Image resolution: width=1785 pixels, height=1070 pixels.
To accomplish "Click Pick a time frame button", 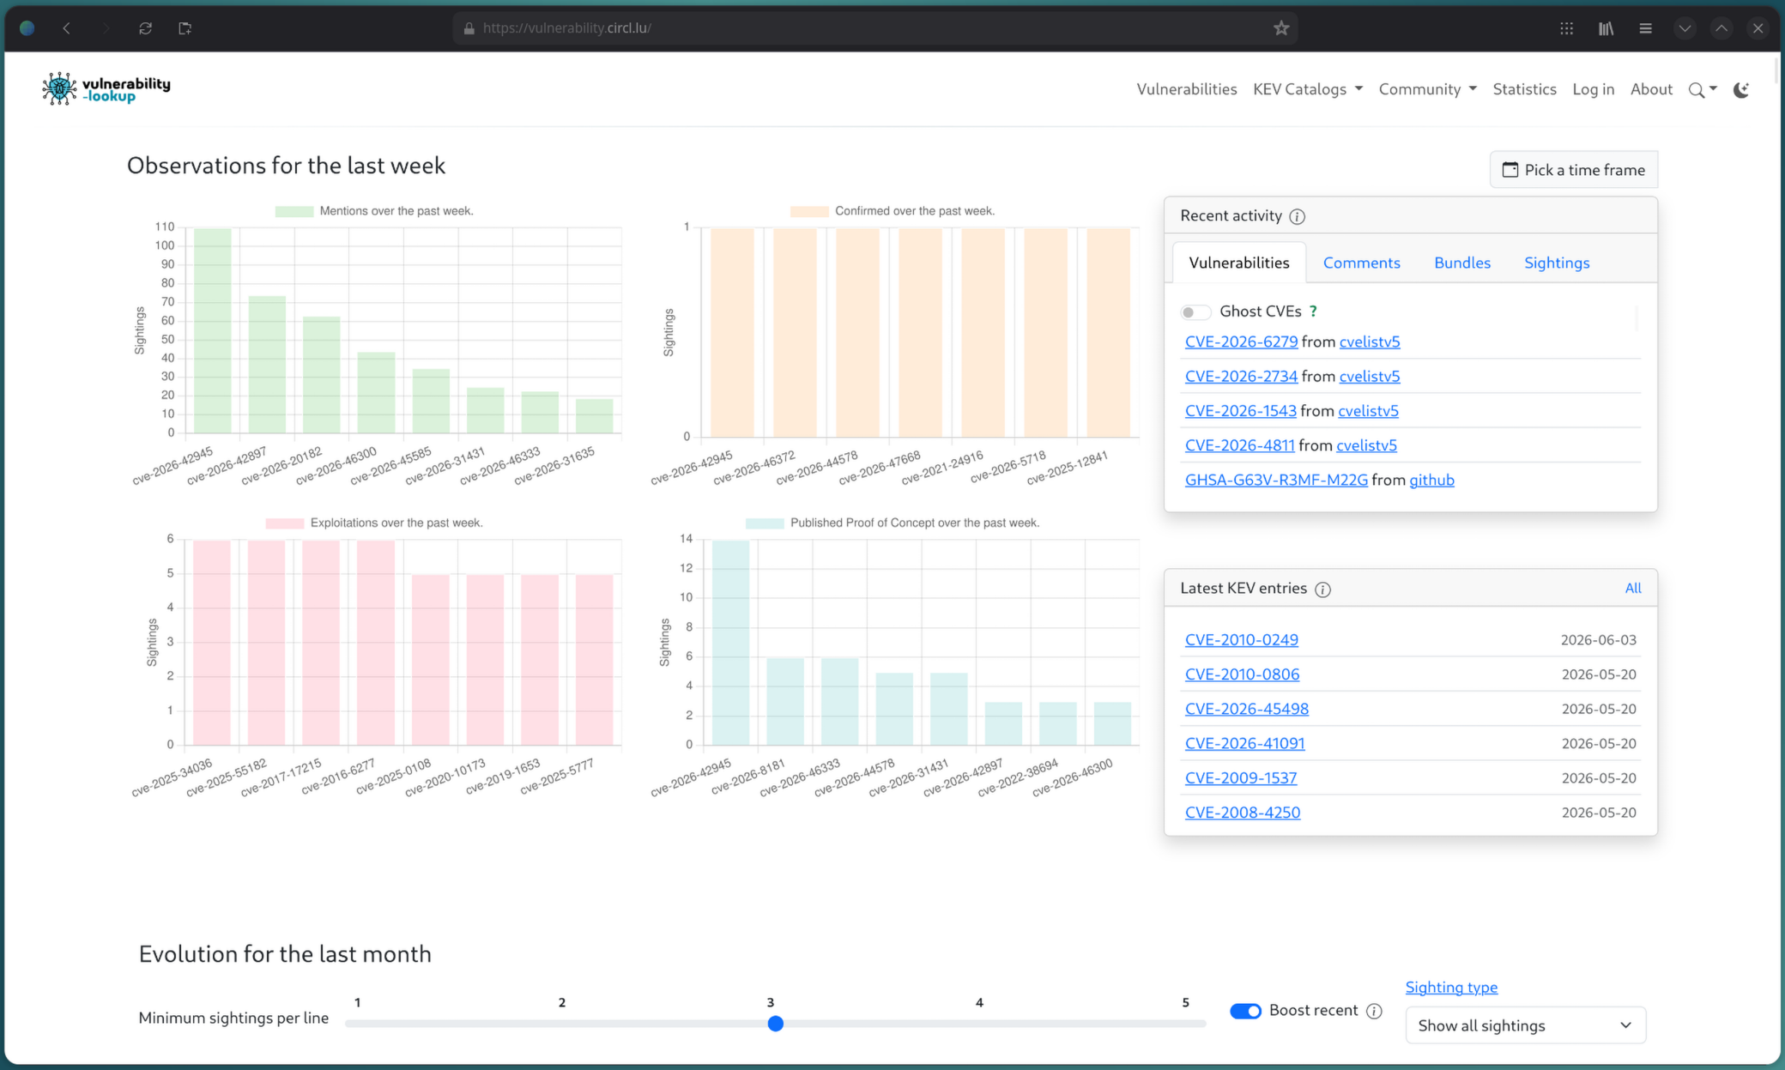I will (x=1573, y=170).
